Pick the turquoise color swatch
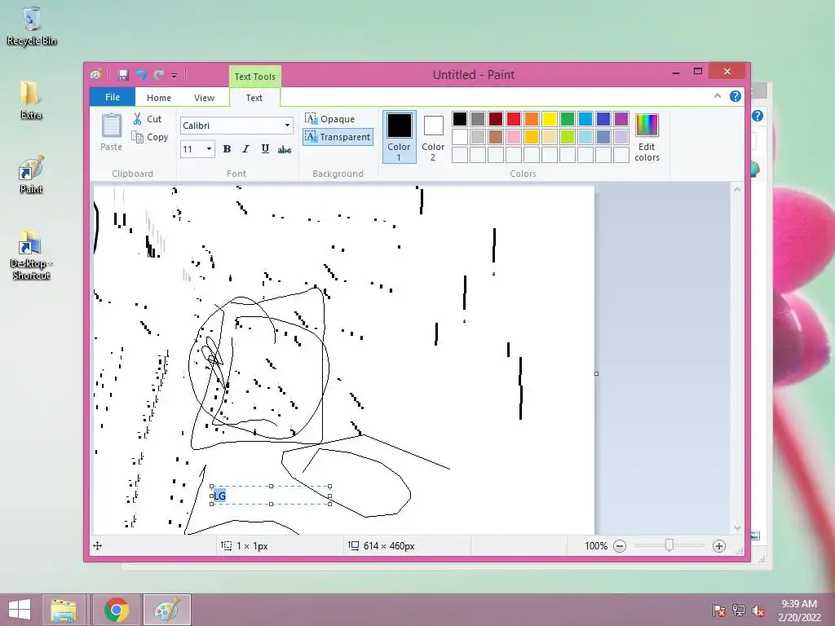This screenshot has width=835, height=626. click(585, 119)
